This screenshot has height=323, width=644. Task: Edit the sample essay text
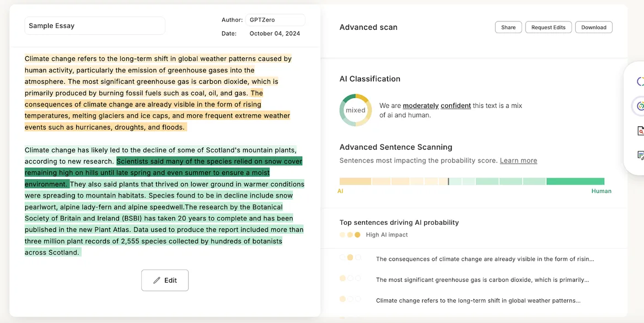165,281
